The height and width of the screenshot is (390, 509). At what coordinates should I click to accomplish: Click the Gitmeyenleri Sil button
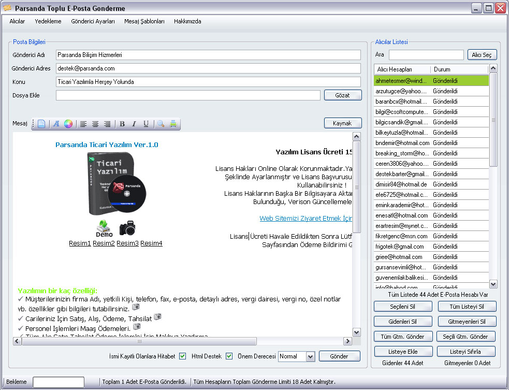[x=467, y=322]
